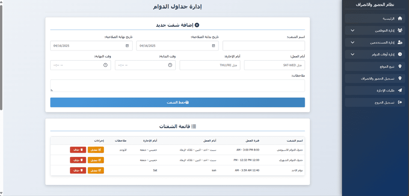Click the إدارة جداول الدوام page title
409x196 pixels.
pos(177,6)
